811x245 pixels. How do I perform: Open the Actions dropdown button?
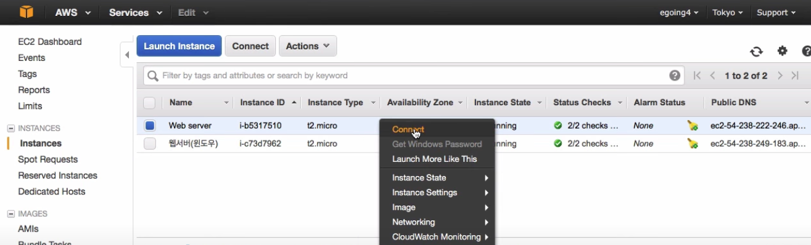click(x=308, y=46)
